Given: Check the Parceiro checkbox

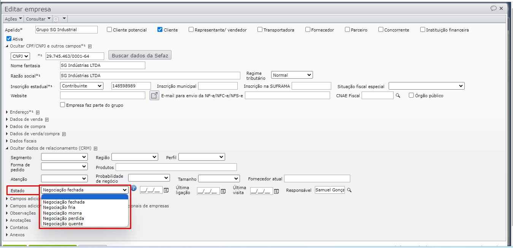Looking at the screenshot, I should tap(348, 29).
